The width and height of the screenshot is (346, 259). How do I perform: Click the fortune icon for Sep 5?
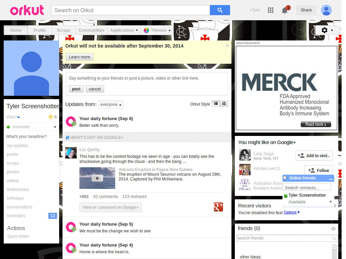(71, 227)
